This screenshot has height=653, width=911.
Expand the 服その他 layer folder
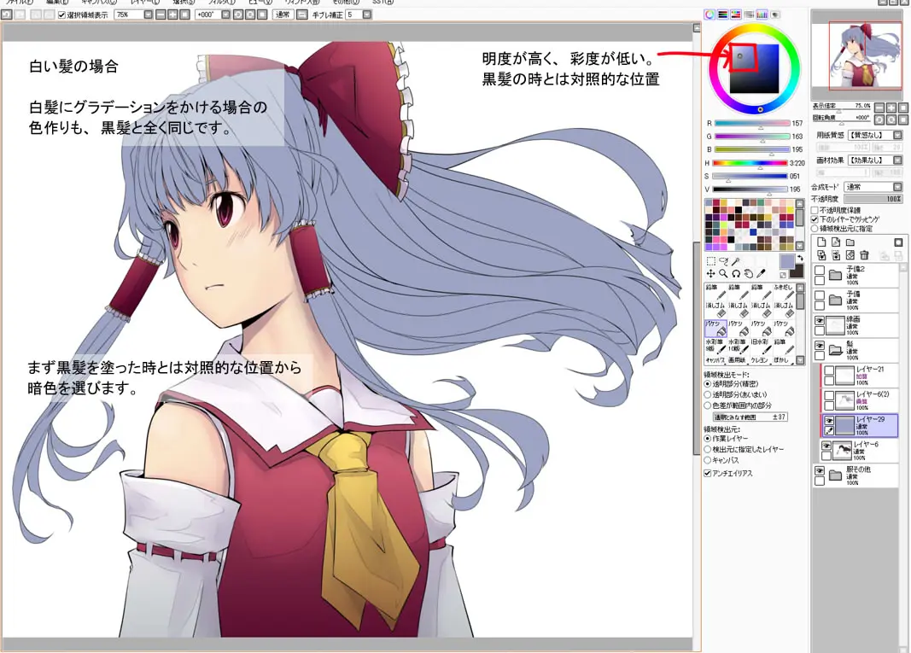(835, 475)
